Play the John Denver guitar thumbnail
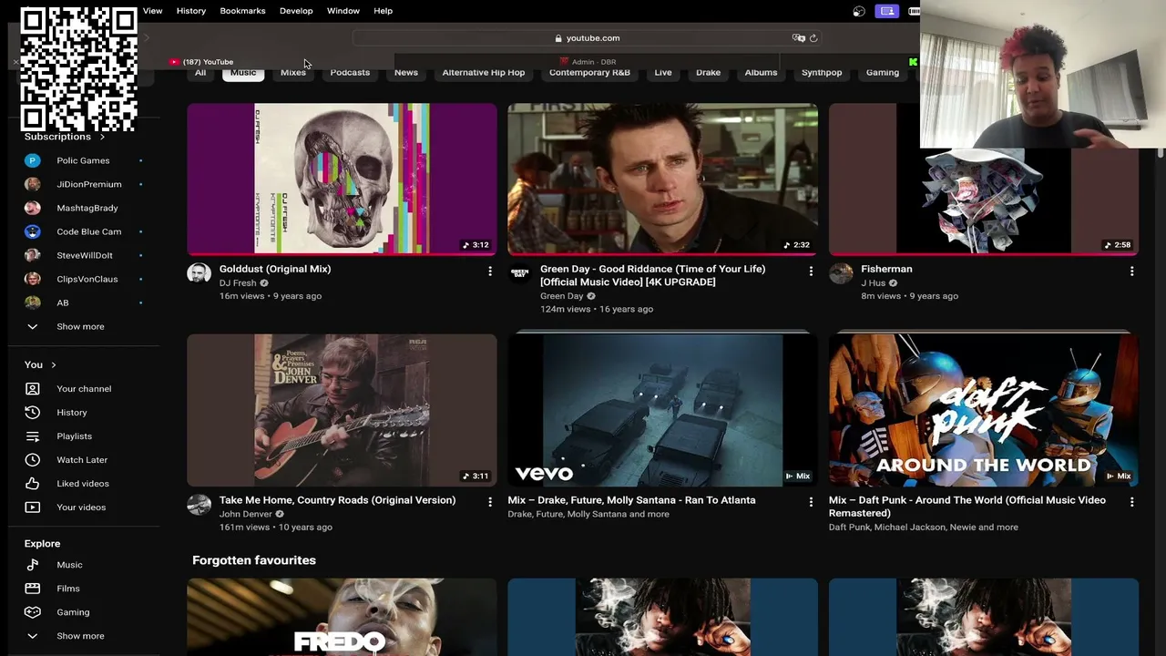The image size is (1166, 656). click(342, 410)
